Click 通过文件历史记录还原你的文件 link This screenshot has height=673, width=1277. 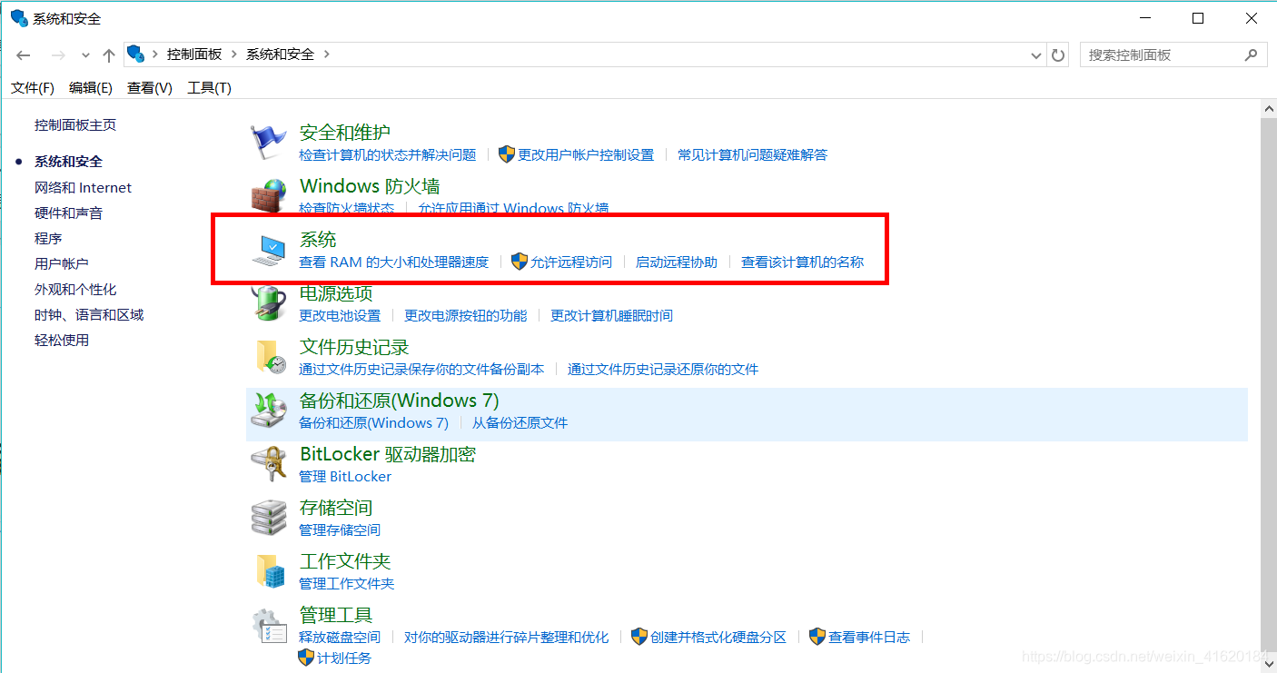pos(663,369)
